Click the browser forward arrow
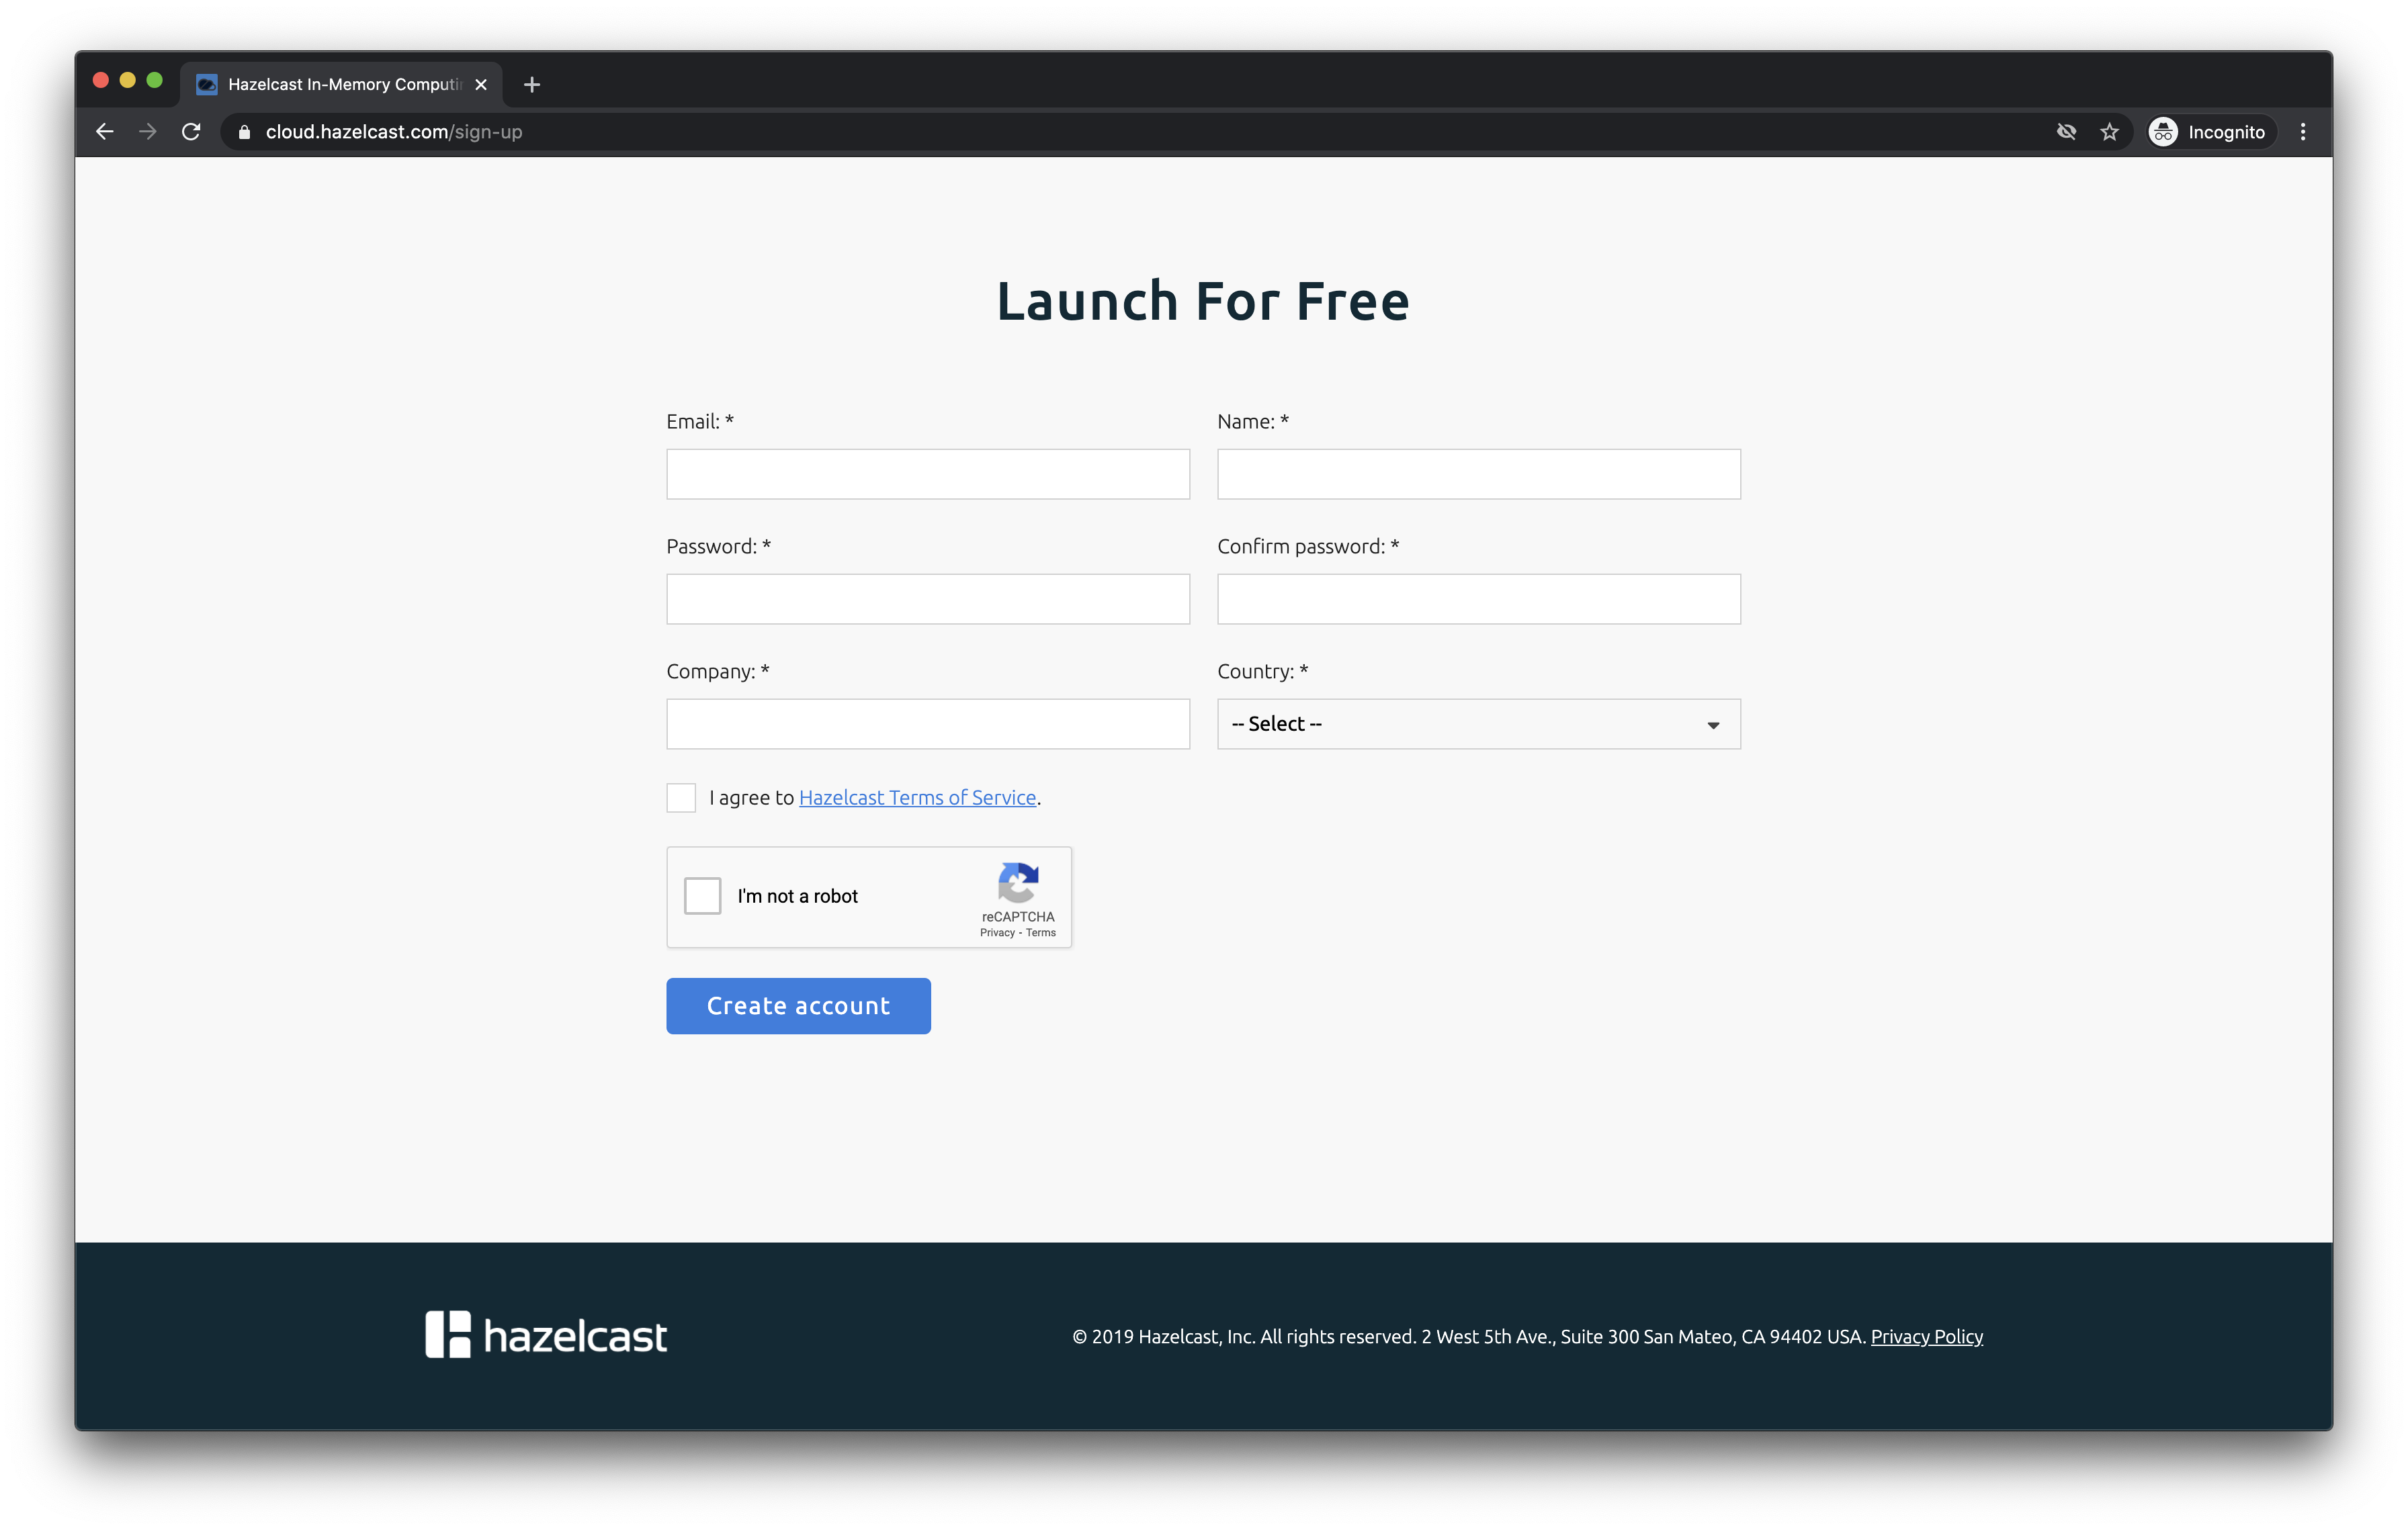This screenshot has height=1530, width=2408. point(148,132)
